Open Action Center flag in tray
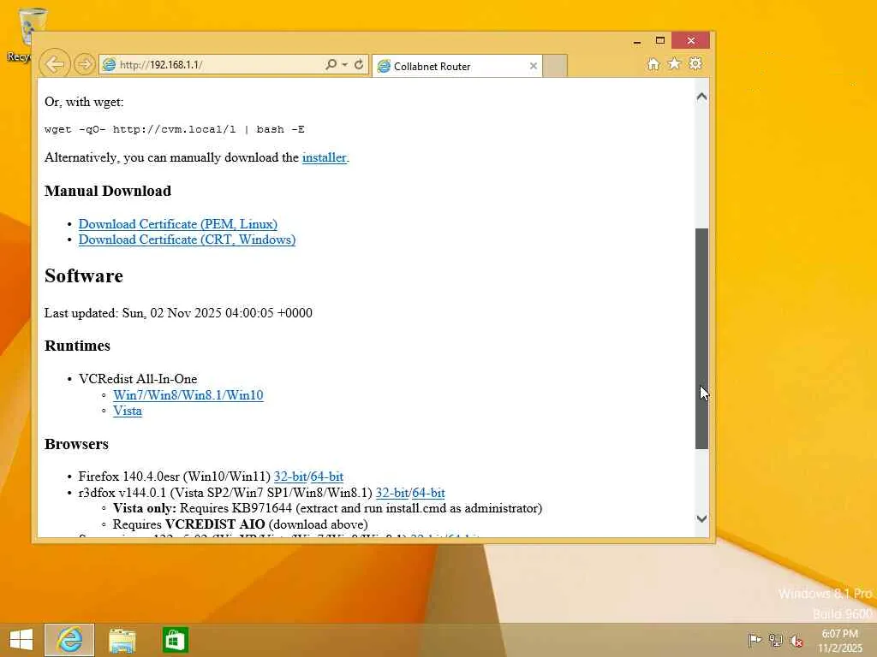The image size is (877, 657). point(755,640)
